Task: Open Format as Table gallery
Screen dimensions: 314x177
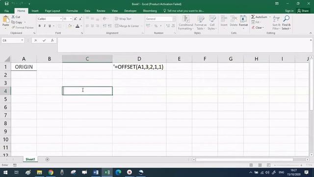Action: pyautogui.click(x=201, y=23)
